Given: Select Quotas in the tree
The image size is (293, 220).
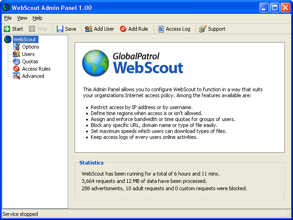Looking at the screenshot, I should click(x=30, y=61).
